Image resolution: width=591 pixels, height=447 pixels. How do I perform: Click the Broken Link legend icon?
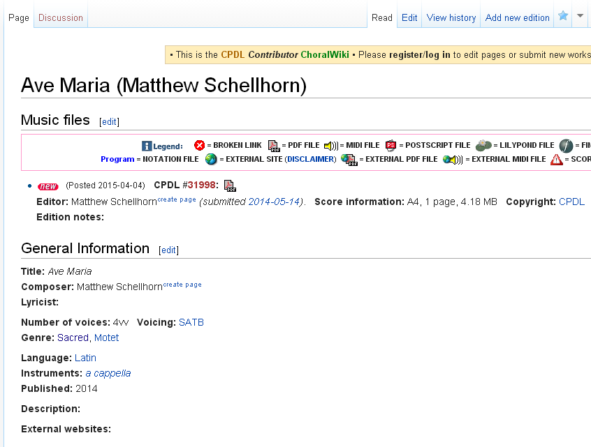coord(200,145)
